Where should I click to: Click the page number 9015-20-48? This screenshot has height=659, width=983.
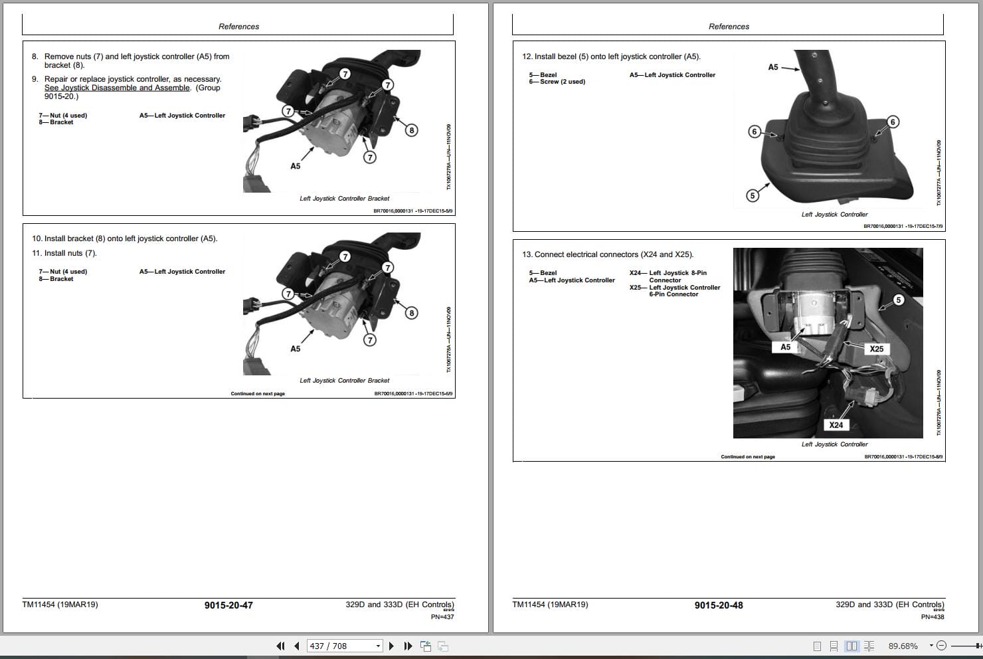pyautogui.click(x=719, y=605)
